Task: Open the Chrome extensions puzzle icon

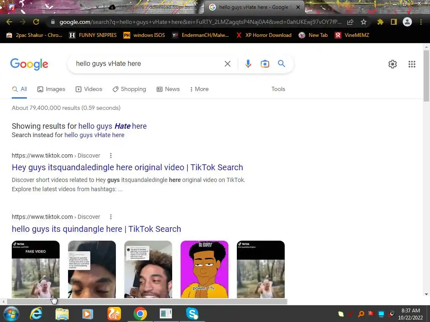Action: (380, 22)
